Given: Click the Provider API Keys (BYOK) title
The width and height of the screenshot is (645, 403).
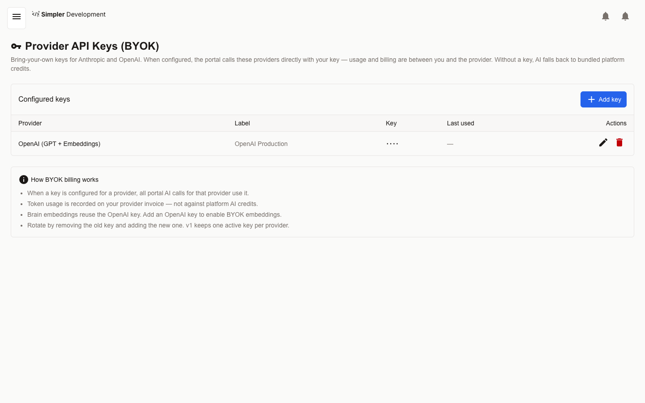Looking at the screenshot, I should [92, 46].
